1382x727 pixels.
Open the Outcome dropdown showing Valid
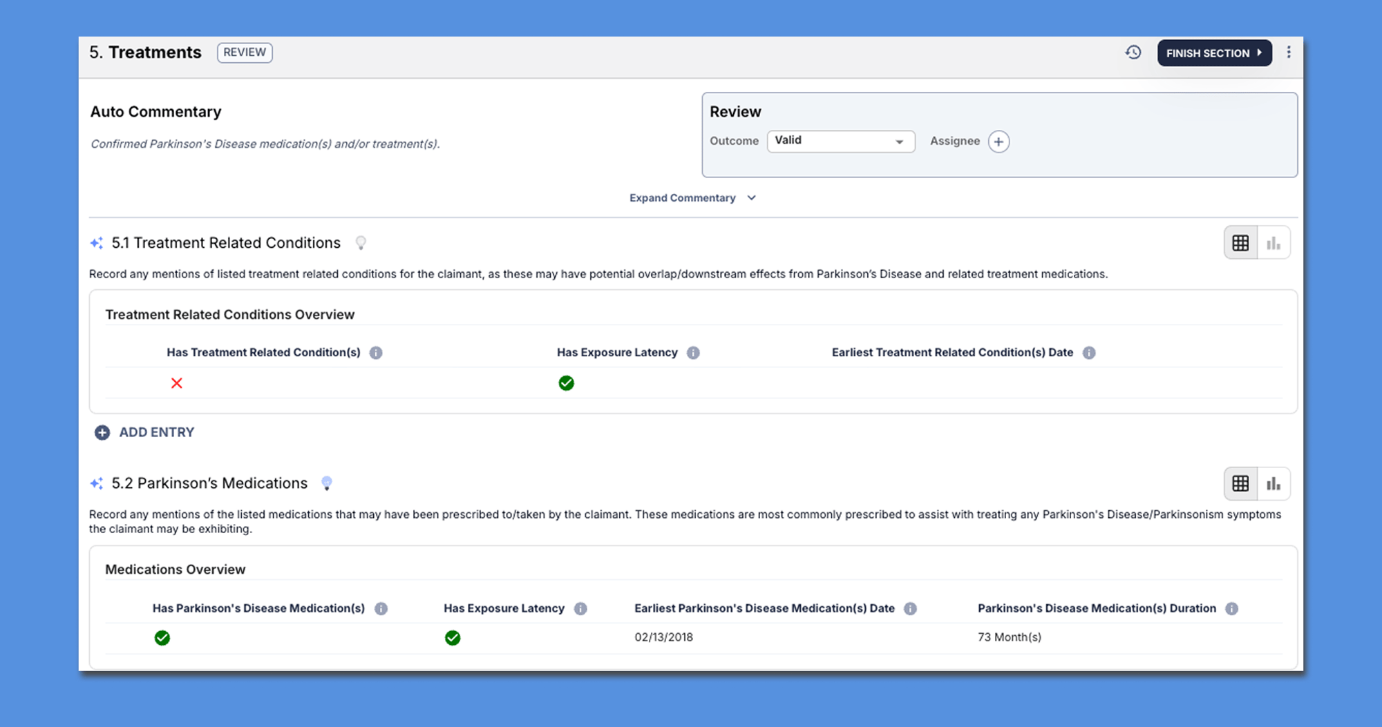[840, 141]
